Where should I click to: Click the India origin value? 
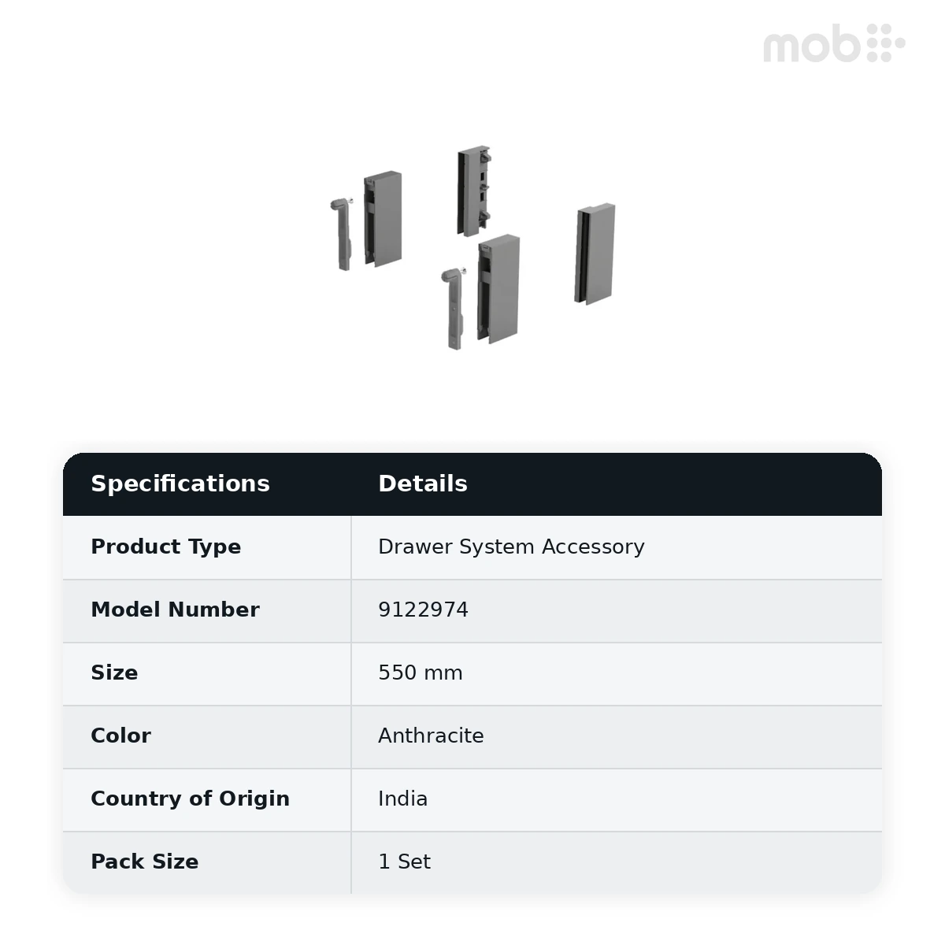pyautogui.click(x=402, y=799)
